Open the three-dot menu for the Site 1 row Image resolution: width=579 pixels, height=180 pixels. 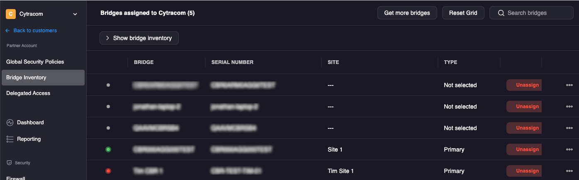pyautogui.click(x=569, y=149)
